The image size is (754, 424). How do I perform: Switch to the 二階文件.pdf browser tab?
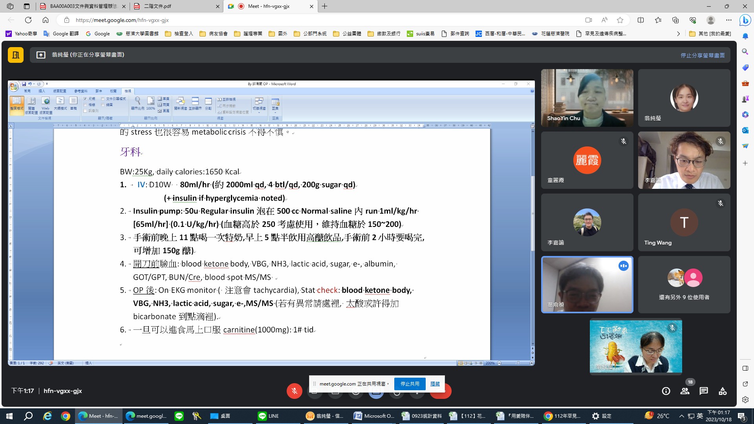click(158, 6)
